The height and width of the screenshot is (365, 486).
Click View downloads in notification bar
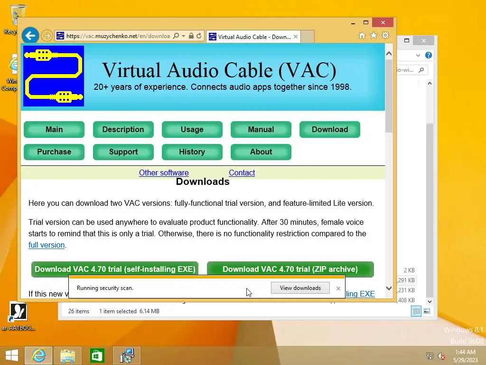click(x=300, y=288)
